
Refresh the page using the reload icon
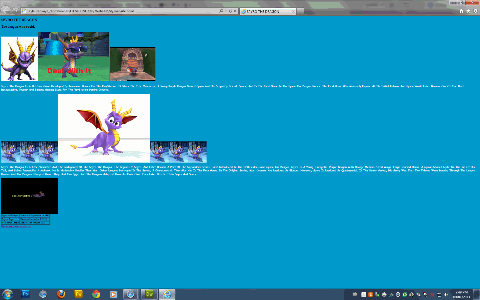(230, 11)
